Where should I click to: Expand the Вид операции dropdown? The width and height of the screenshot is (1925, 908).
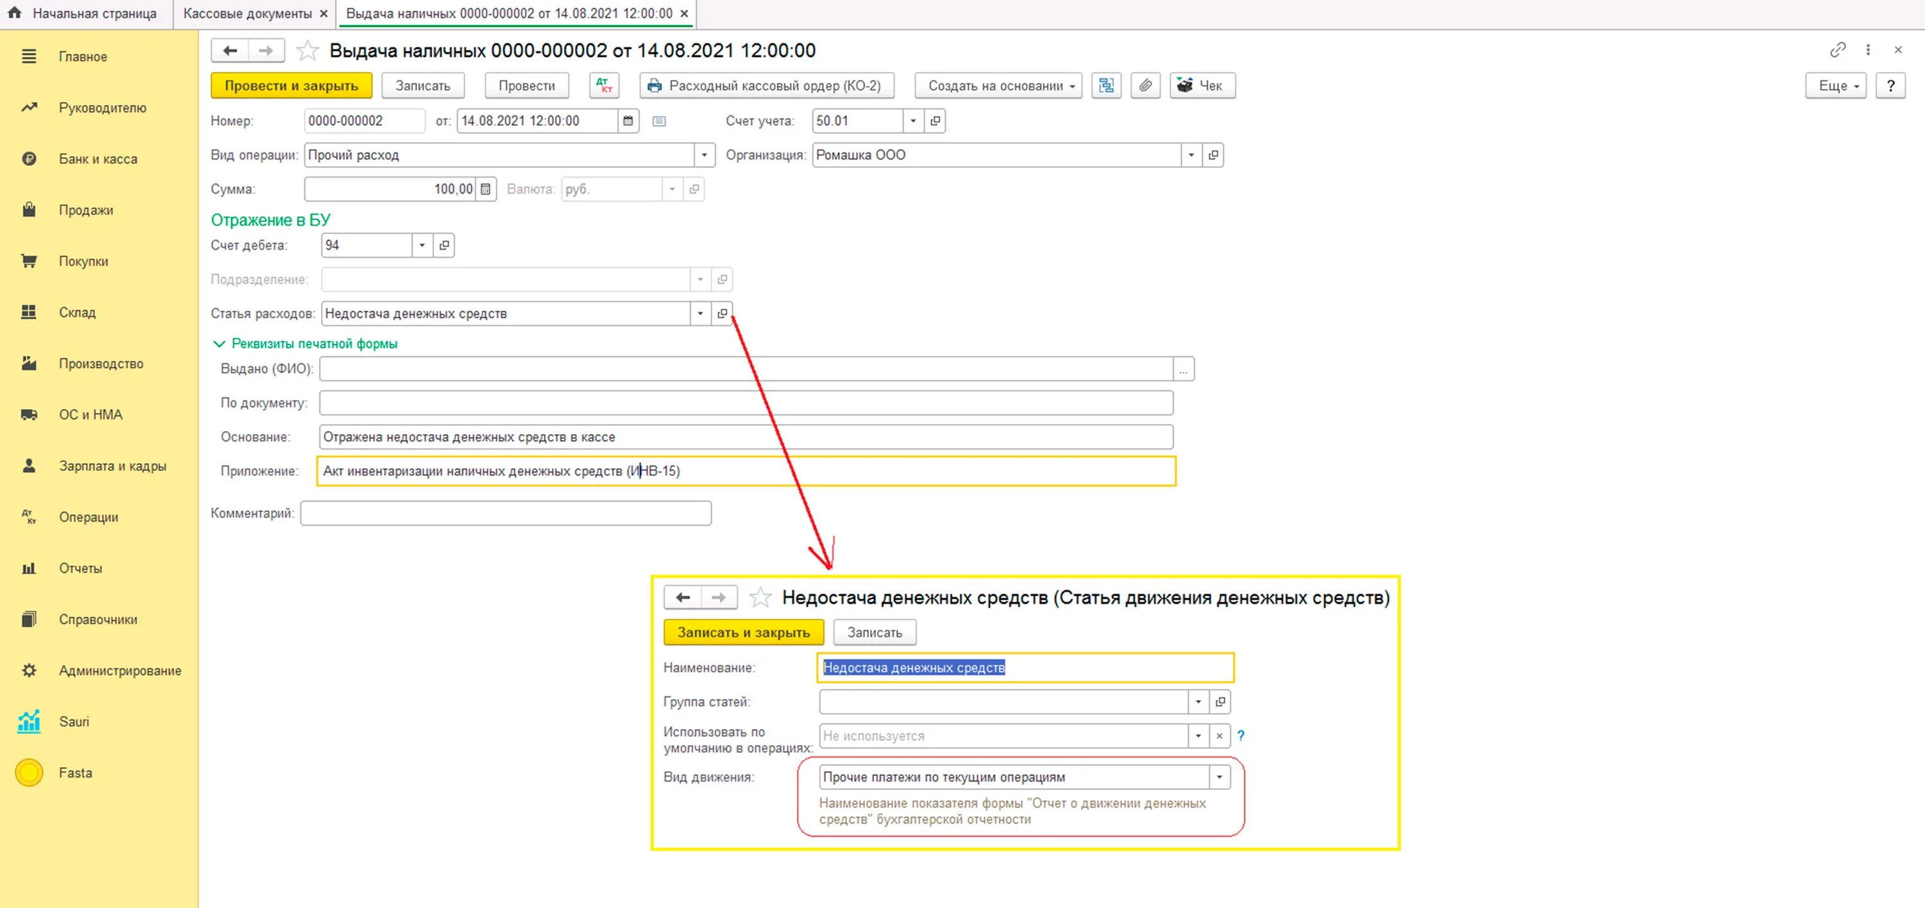click(704, 155)
